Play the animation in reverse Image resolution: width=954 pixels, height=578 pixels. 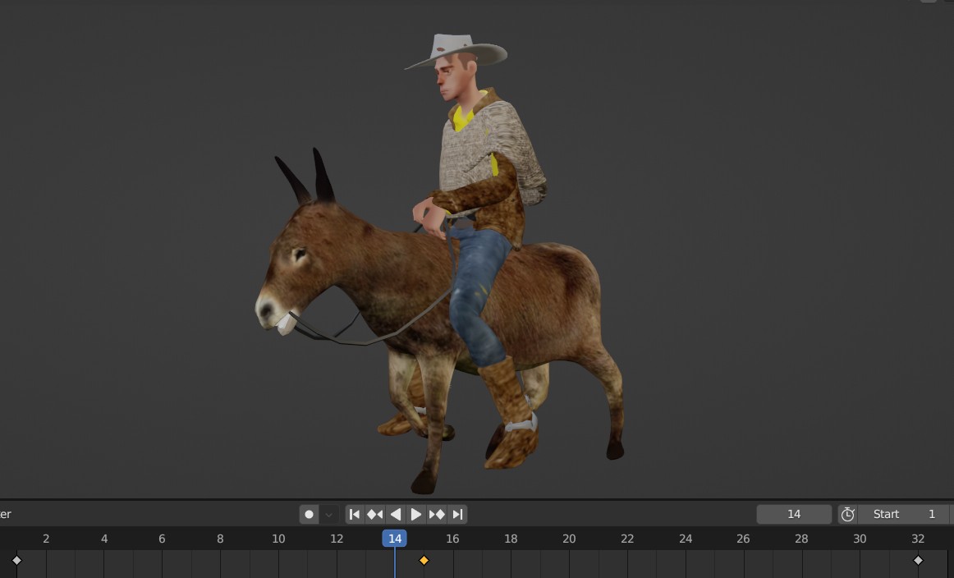pos(396,515)
